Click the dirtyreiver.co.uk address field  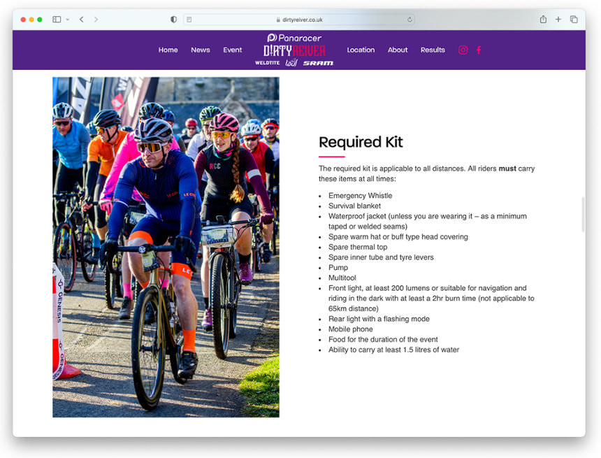(299, 20)
